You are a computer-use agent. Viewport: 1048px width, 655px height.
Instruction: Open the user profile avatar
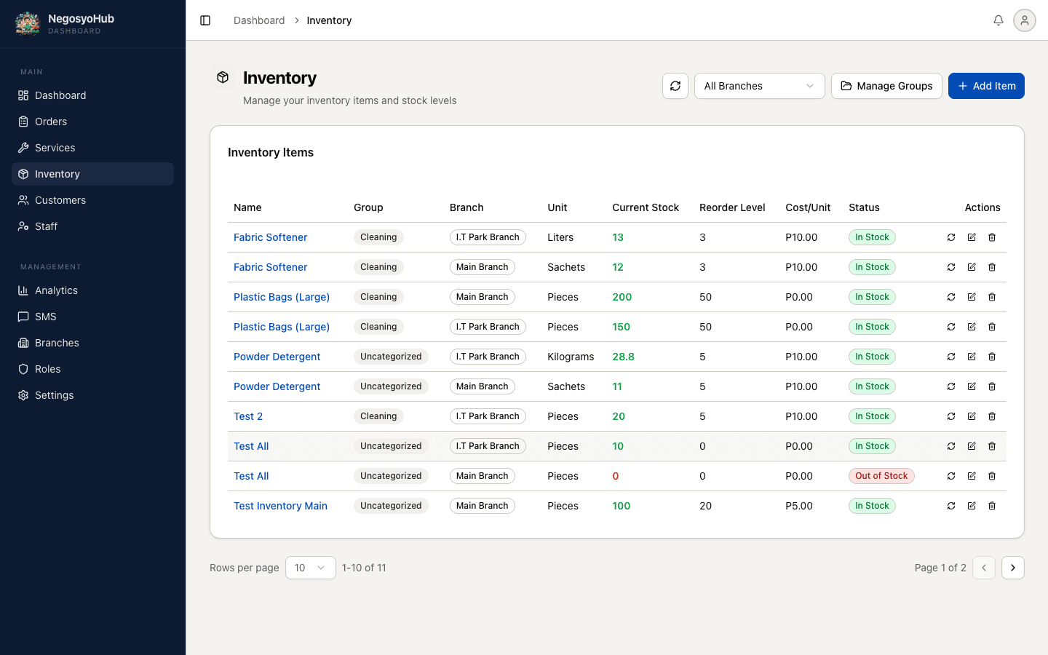click(x=1025, y=20)
